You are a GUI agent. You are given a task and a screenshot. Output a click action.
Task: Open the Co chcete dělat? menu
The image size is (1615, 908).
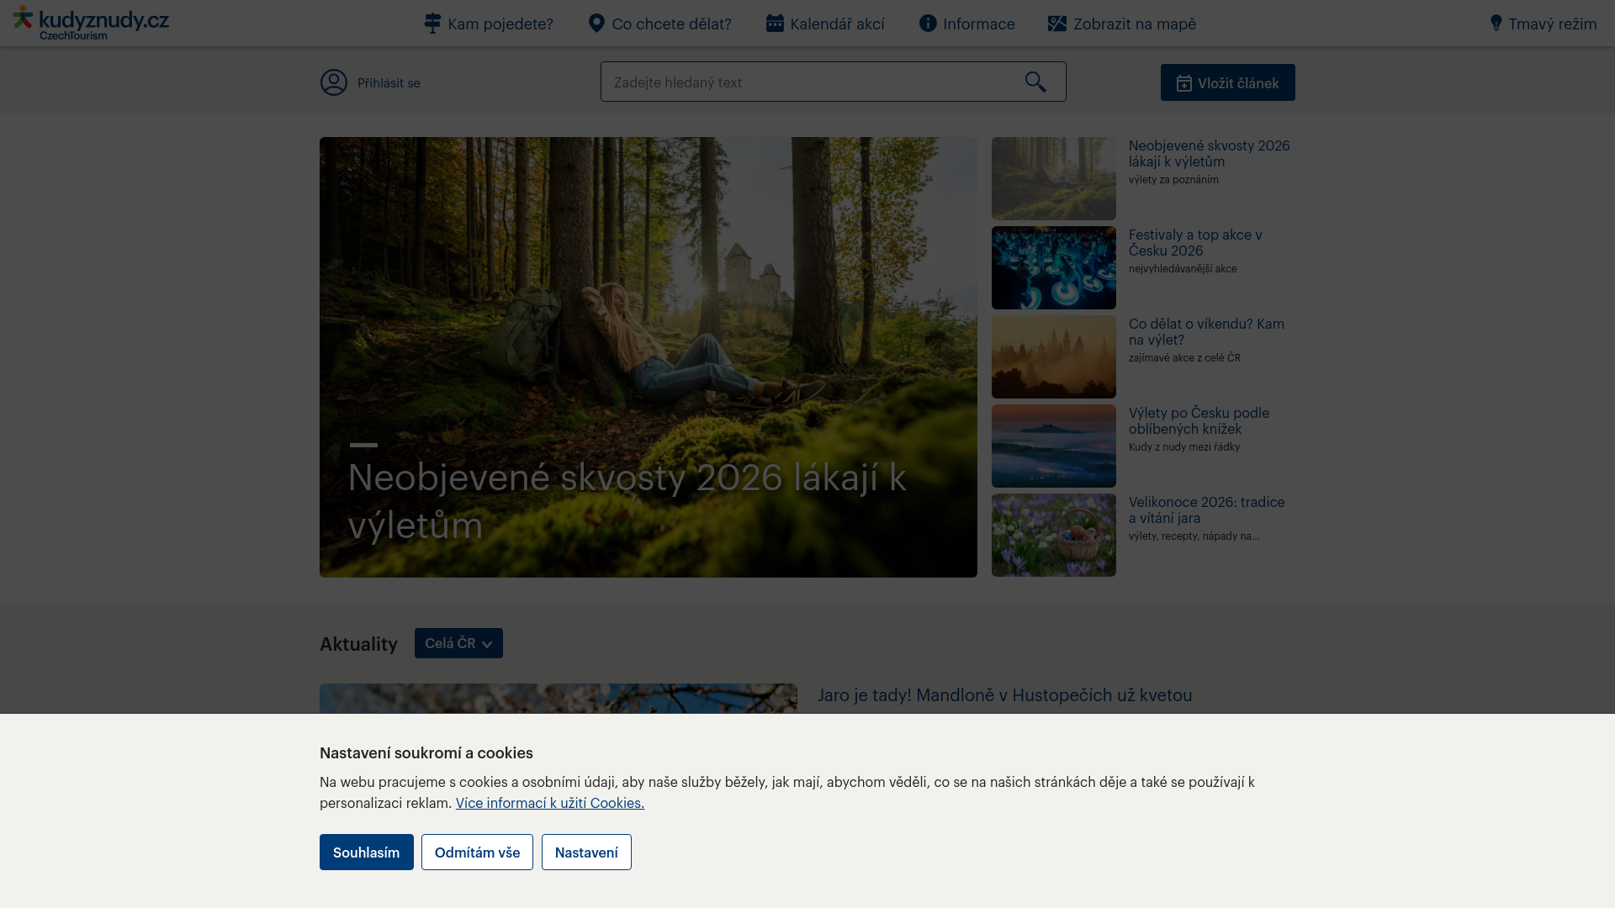point(660,24)
